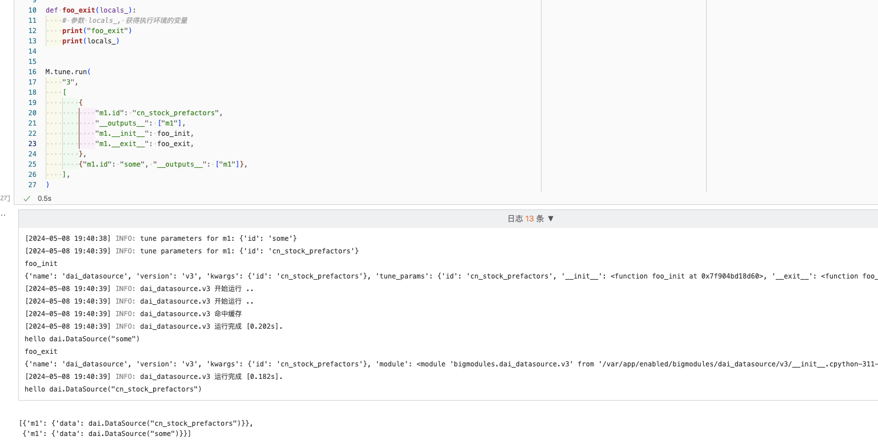
Task: Click line number 23 in the gutter
Action: (x=33, y=144)
